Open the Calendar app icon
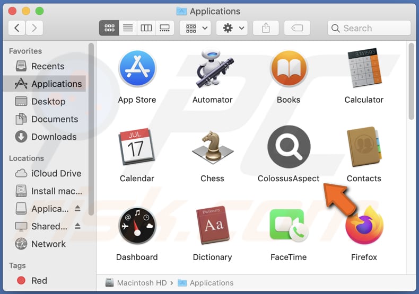The width and height of the screenshot is (419, 294). click(x=137, y=146)
